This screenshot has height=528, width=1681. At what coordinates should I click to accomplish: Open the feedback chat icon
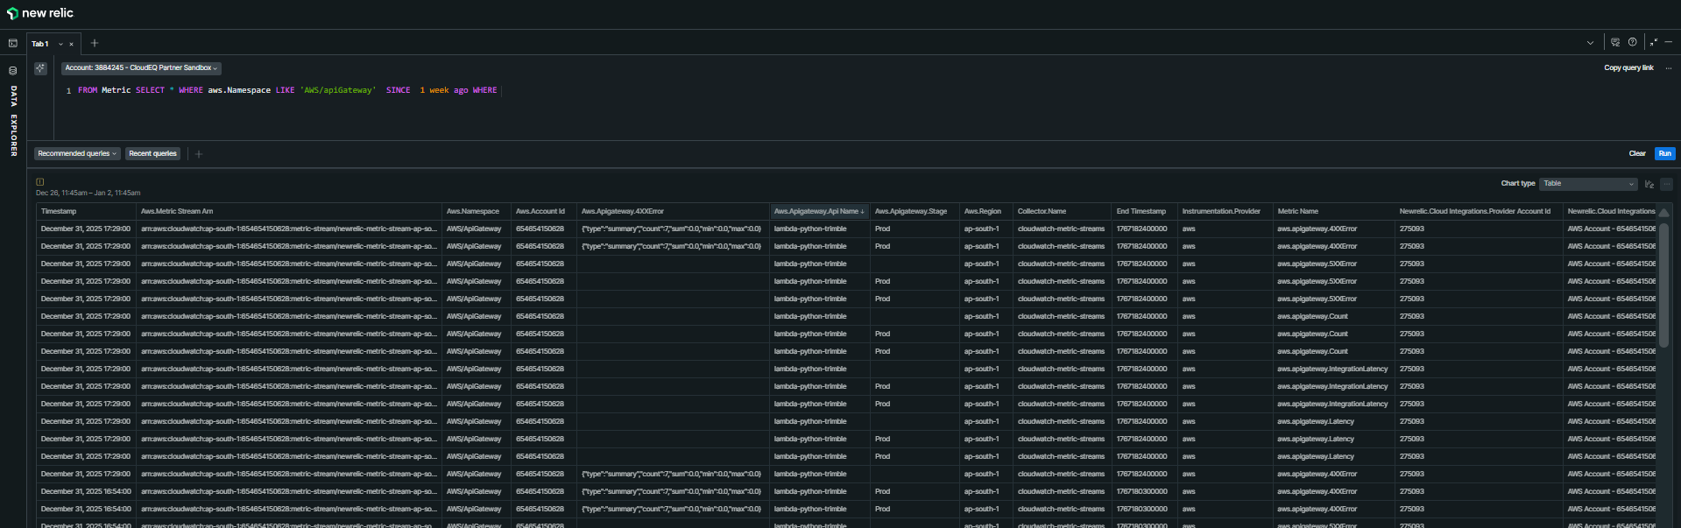1615,42
